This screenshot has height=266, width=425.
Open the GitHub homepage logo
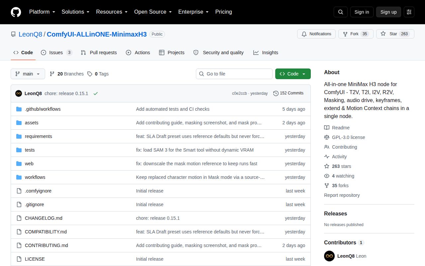[16, 12]
